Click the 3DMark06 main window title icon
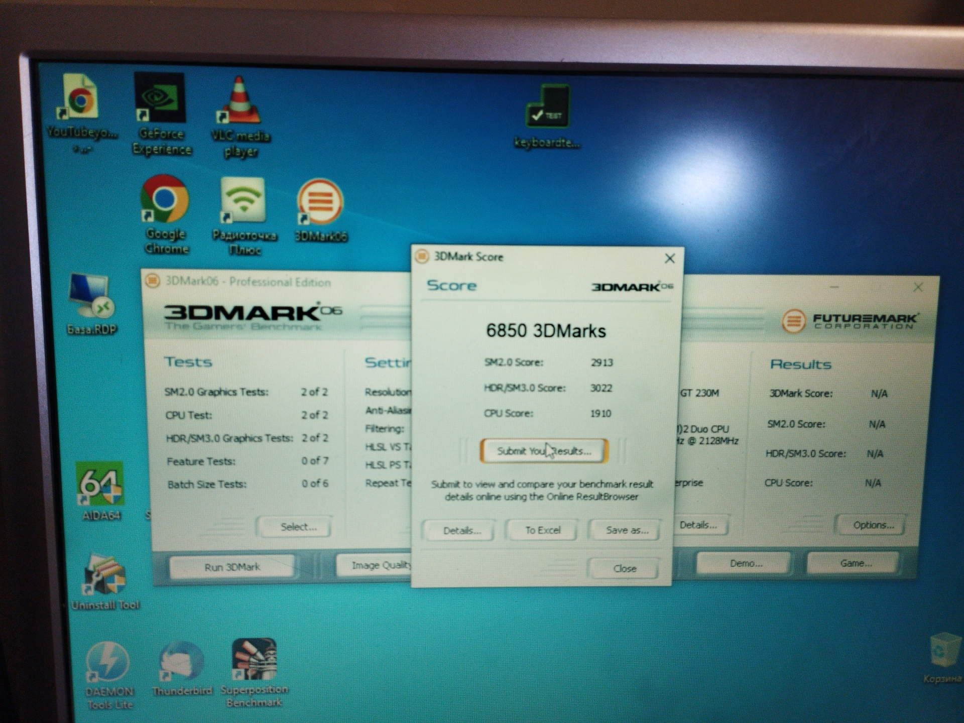The height and width of the screenshot is (723, 964). coord(153,281)
